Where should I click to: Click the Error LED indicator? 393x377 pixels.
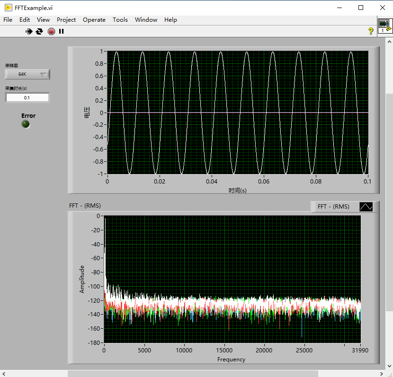(26, 124)
